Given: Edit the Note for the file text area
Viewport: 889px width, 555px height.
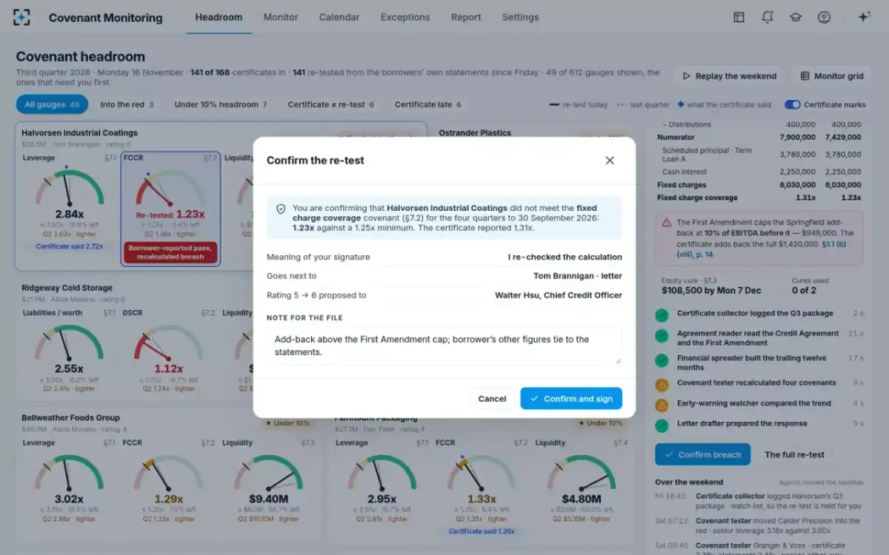Looking at the screenshot, I should click(444, 346).
